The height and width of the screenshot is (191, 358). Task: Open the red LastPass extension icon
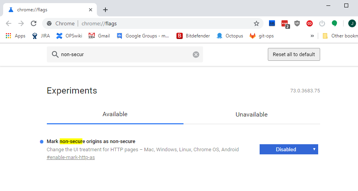(x=285, y=24)
